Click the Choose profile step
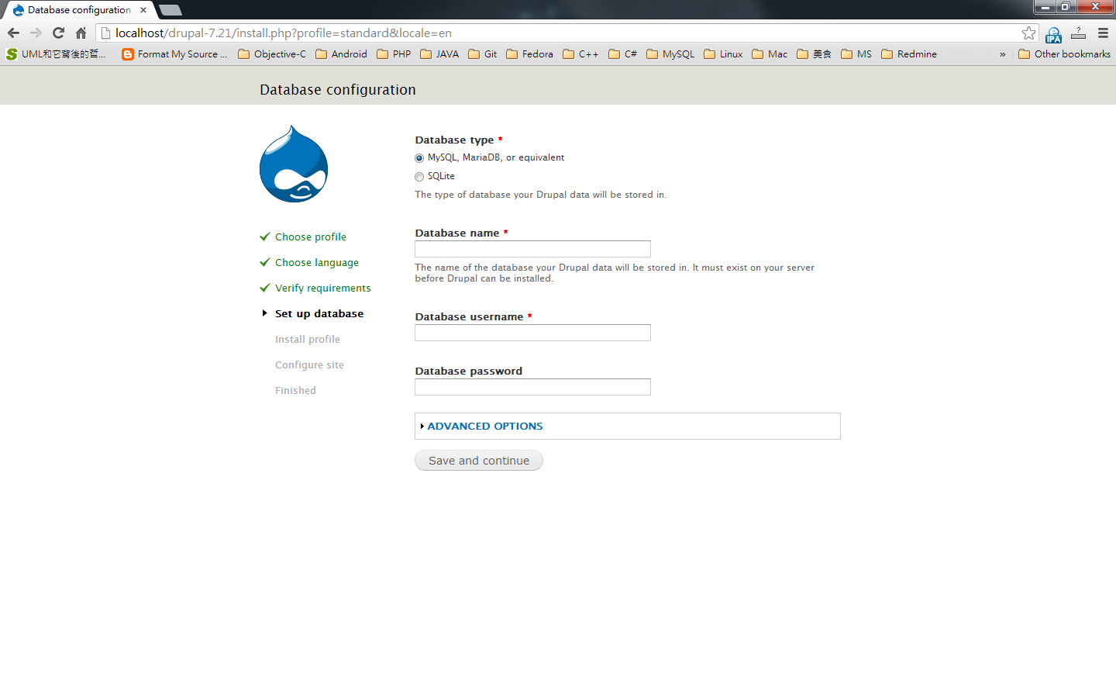 point(311,237)
